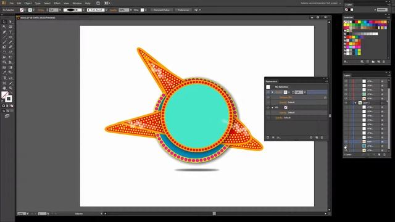
Task: Select the Blend tool
Action: coord(10,73)
